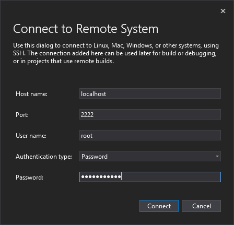Focus the Port field showing 2222
This screenshot has width=234, height=225.
pos(150,114)
